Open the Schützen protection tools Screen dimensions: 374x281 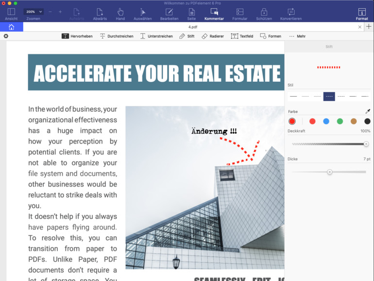[x=264, y=14]
